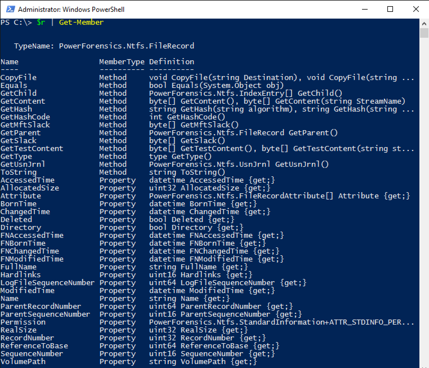Click GetTestContent in the Name column
Viewport: 429px width, 368px height.
pyautogui.click(x=32, y=148)
